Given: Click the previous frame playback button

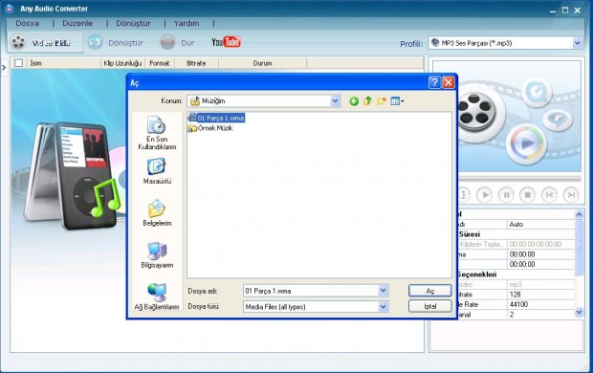Looking at the screenshot, I should [549, 195].
